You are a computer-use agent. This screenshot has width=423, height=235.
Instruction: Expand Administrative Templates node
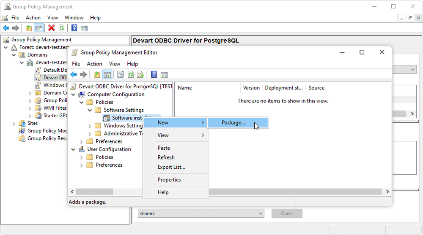(x=90, y=133)
